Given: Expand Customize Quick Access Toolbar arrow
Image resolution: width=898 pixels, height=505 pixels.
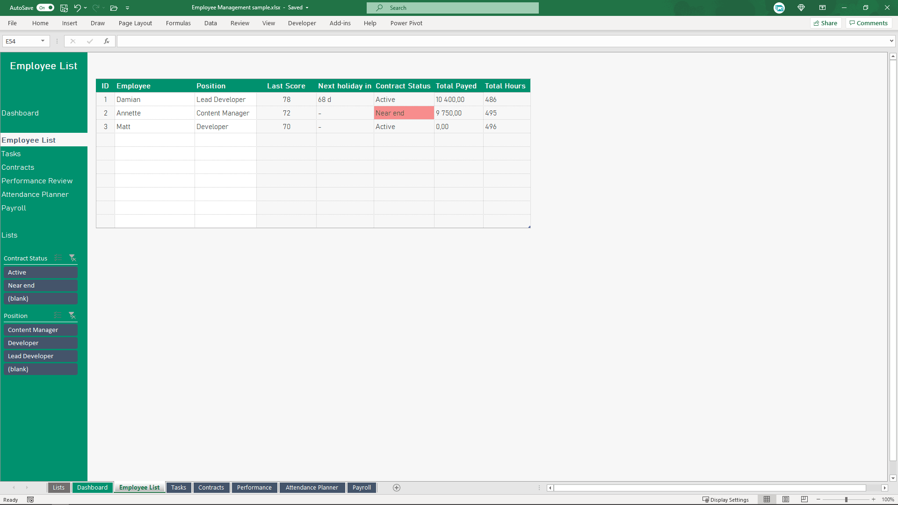Looking at the screenshot, I should (x=127, y=7).
